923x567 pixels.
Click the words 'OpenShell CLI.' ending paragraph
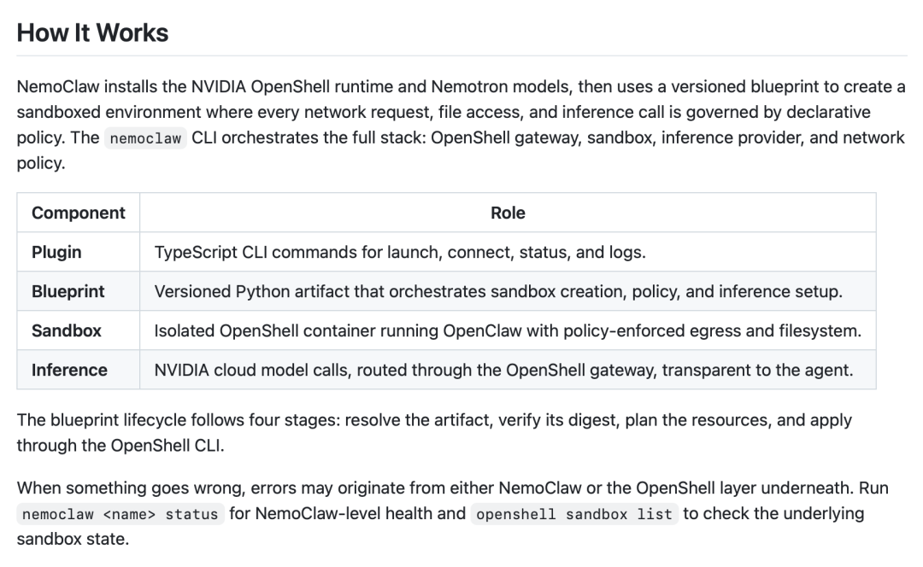(168, 446)
